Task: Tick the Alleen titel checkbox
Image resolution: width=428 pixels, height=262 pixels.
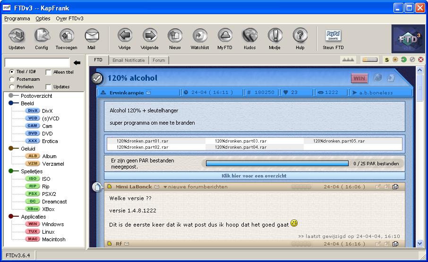Action: coord(48,72)
